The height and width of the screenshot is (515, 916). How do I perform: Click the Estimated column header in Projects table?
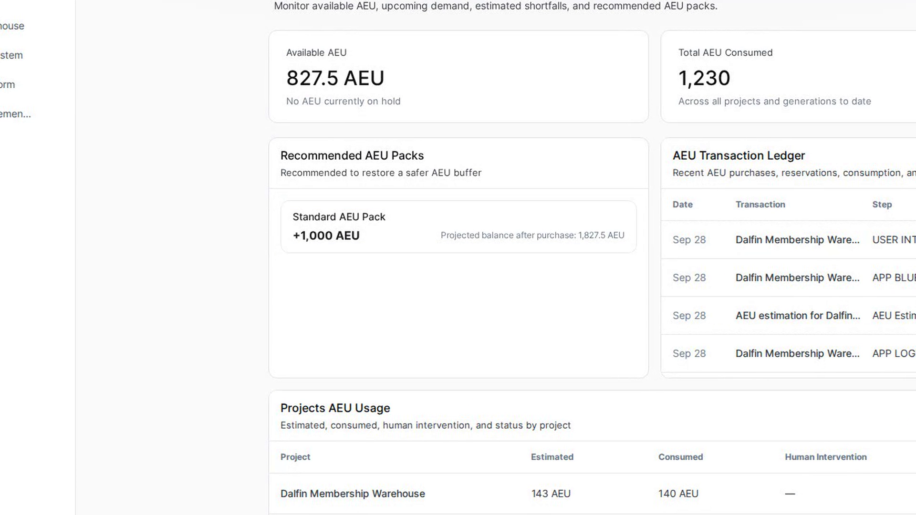pos(552,457)
